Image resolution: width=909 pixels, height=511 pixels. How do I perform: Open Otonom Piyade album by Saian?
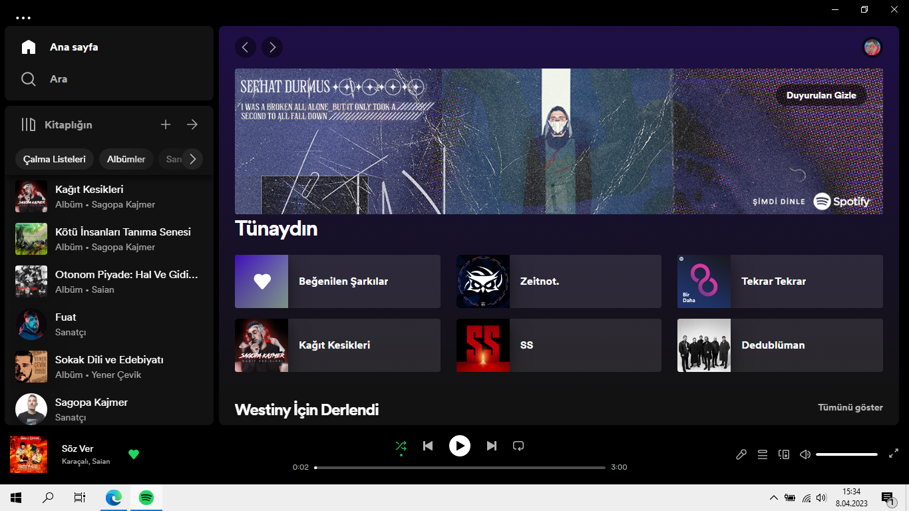(109, 281)
